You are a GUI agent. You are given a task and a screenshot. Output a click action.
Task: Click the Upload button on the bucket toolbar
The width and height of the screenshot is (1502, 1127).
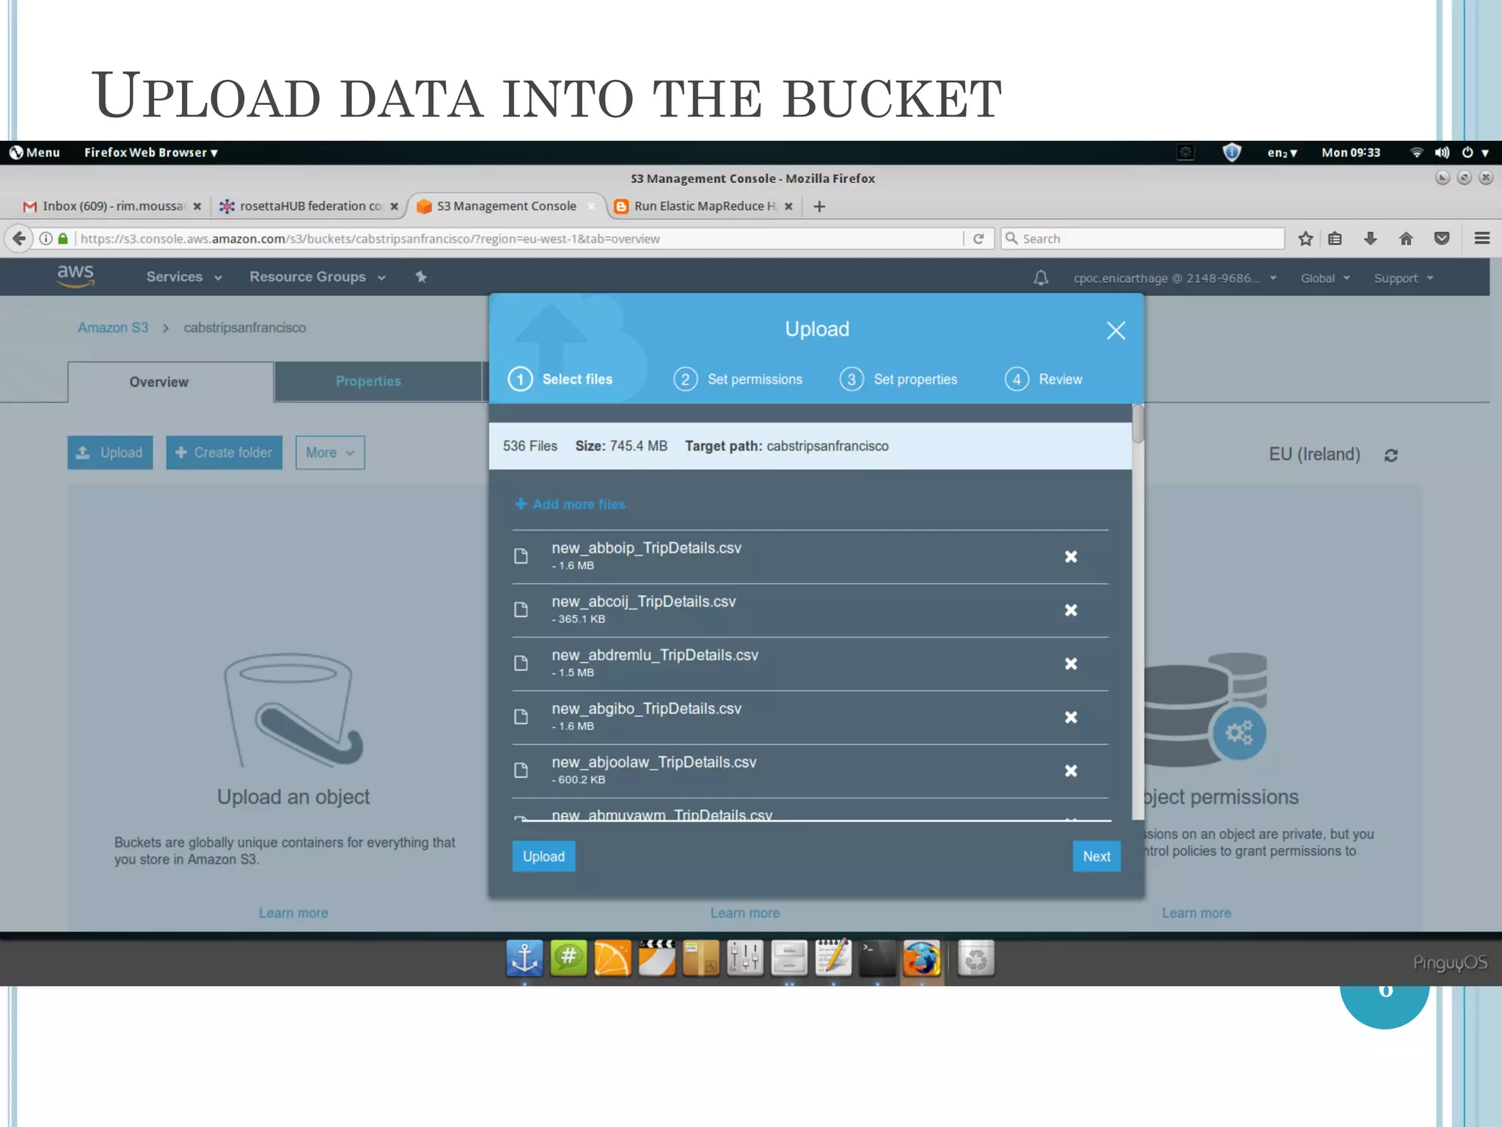coord(110,453)
